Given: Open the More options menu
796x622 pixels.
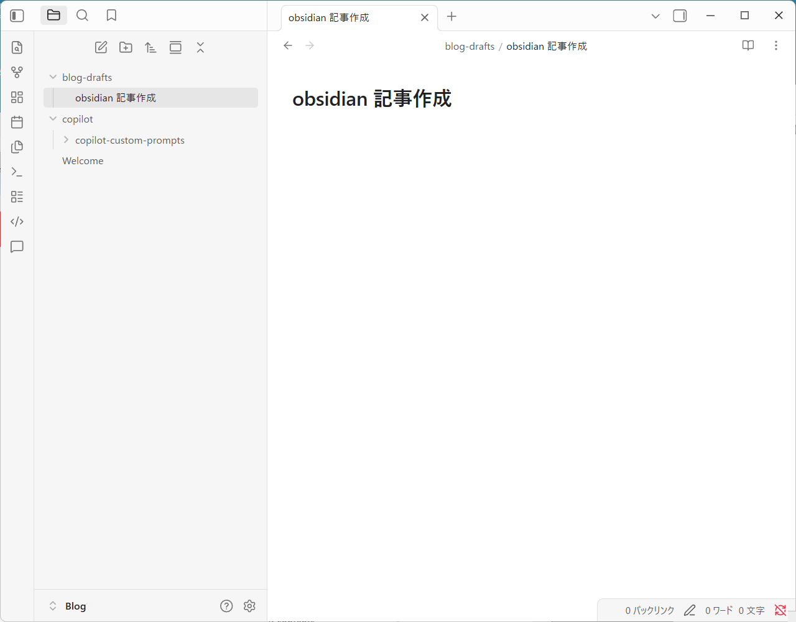Looking at the screenshot, I should (x=775, y=45).
